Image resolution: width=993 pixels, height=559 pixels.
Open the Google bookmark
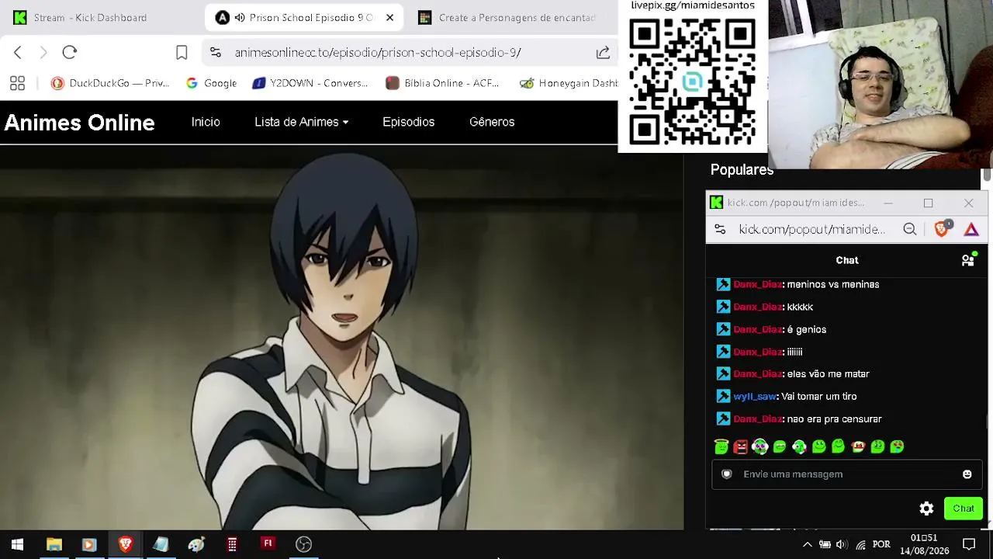tap(212, 83)
